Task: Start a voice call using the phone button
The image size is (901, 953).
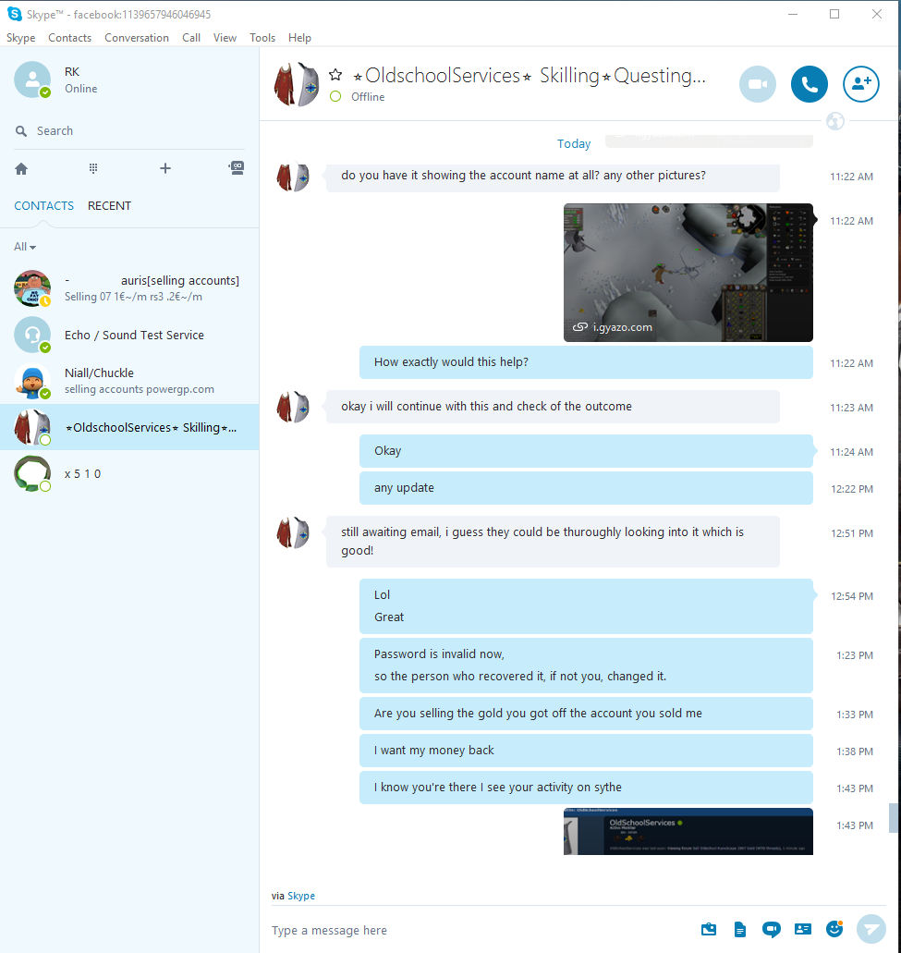Action: (x=809, y=84)
